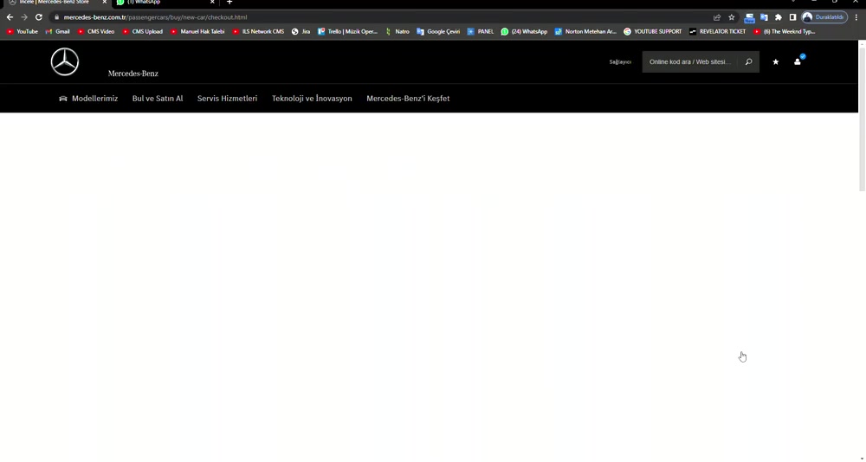Open the Modellerimiz menu

pyautogui.click(x=88, y=99)
